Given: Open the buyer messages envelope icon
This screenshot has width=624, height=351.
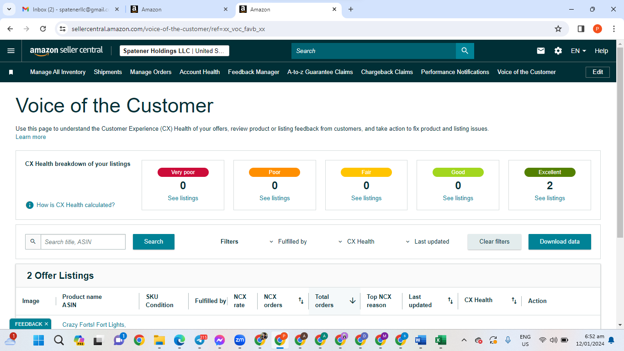Looking at the screenshot, I should coord(541,51).
